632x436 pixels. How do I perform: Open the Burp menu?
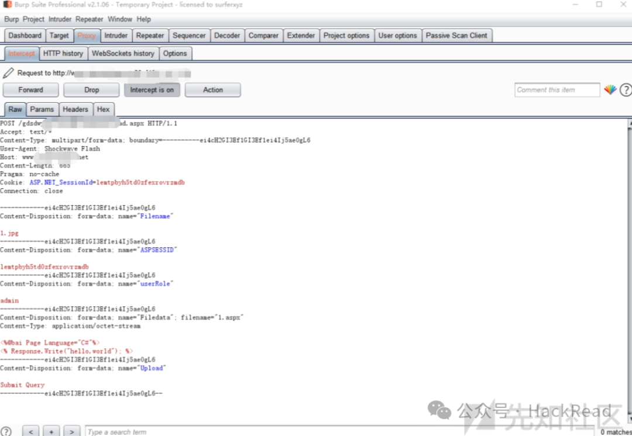(11, 19)
